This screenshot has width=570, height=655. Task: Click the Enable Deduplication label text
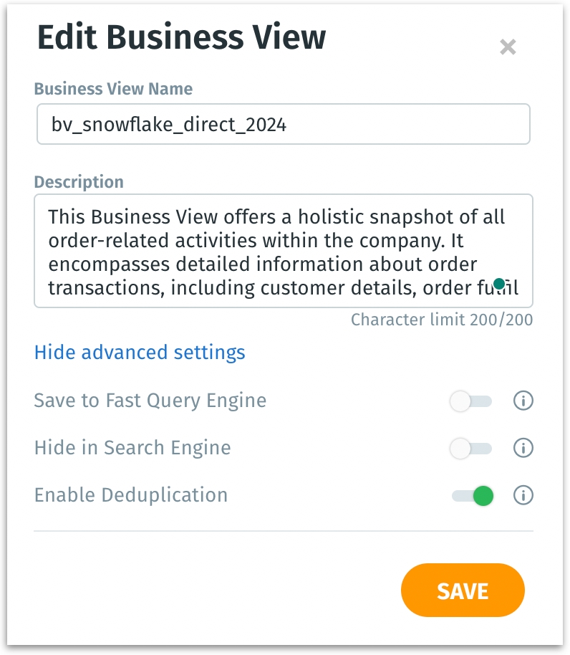point(131,495)
